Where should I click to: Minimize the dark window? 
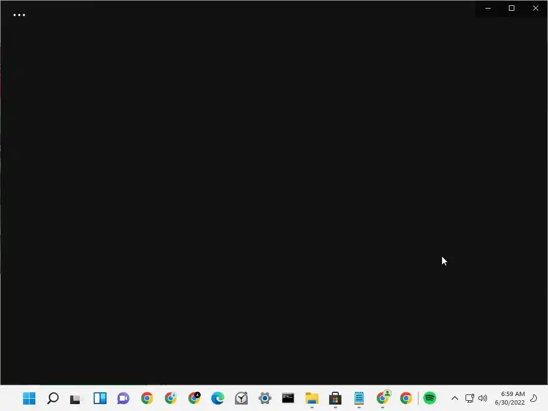tap(488, 8)
